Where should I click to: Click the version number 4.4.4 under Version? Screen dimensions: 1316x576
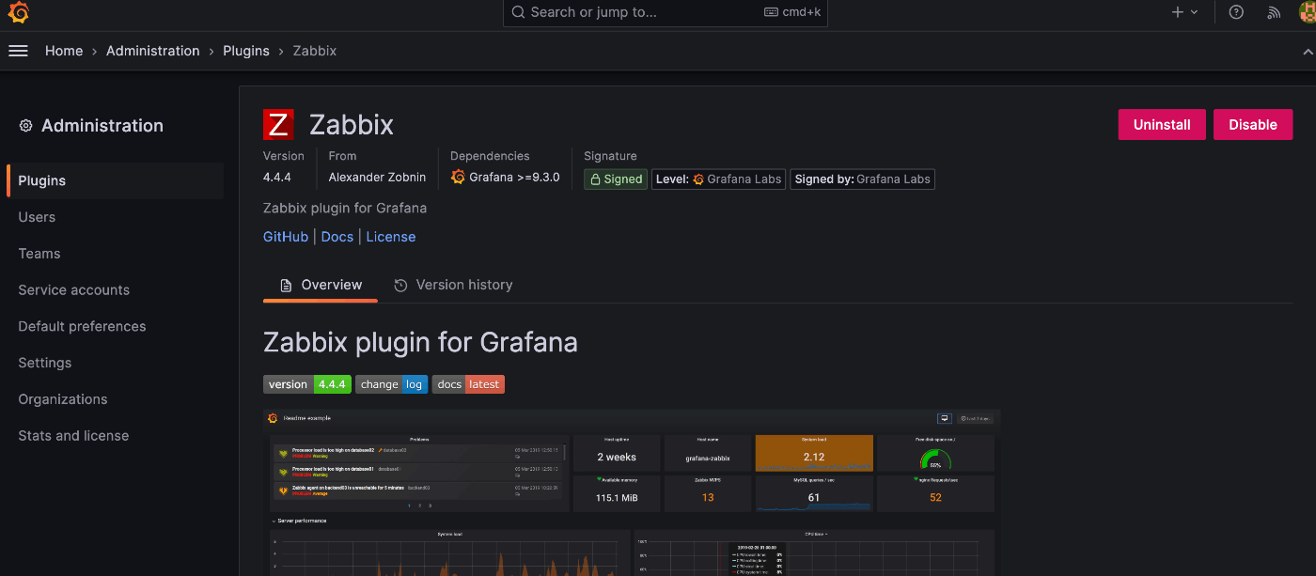[x=277, y=177]
